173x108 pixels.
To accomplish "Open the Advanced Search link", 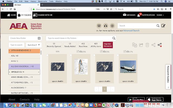I will (x=131, y=31).
